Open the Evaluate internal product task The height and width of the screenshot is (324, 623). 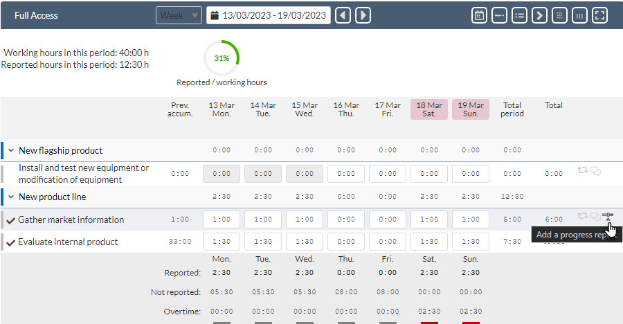point(68,242)
